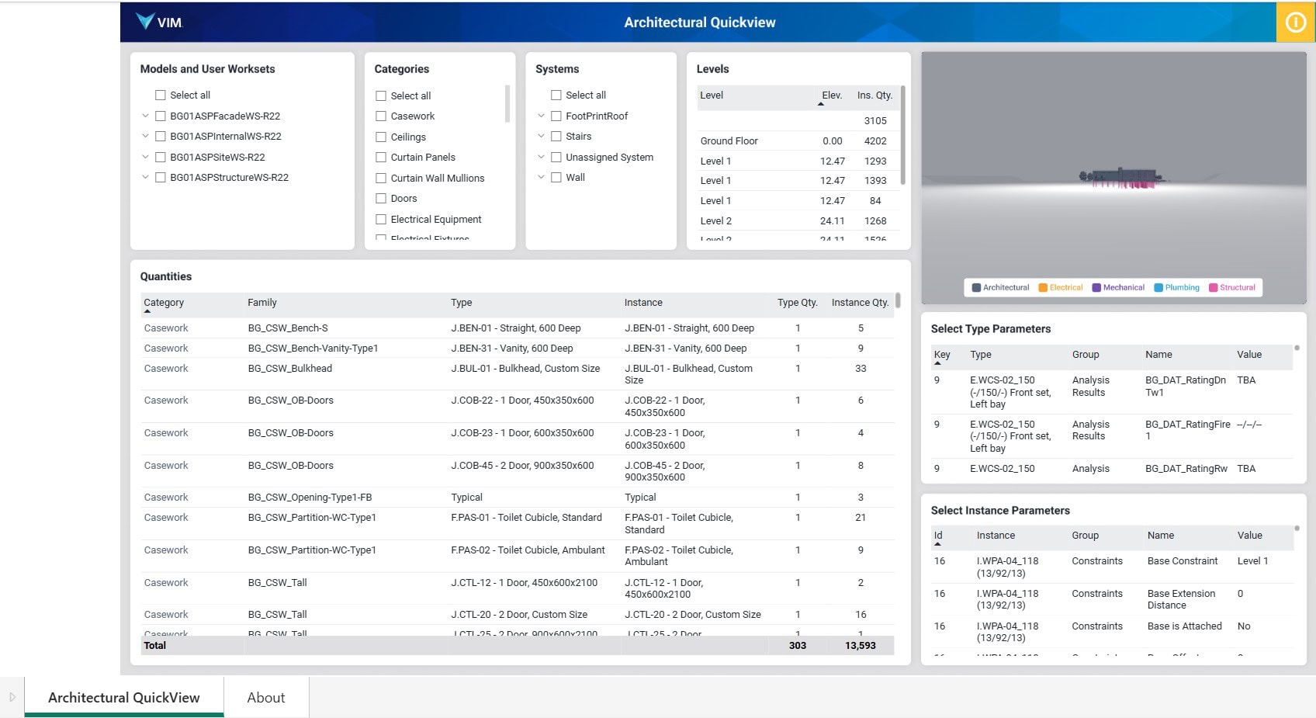This screenshot has height=718, width=1316.
Task: Check the BG01ASPSiteWS-R22 workset
Action: (161, 157)
